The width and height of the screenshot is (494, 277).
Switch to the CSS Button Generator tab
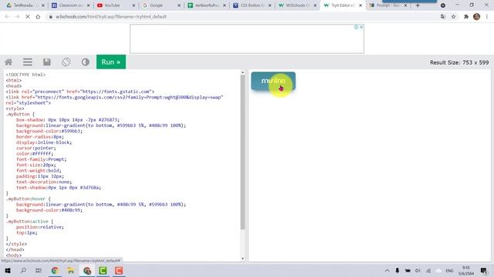pyautogui.click(x=252, y=5)
